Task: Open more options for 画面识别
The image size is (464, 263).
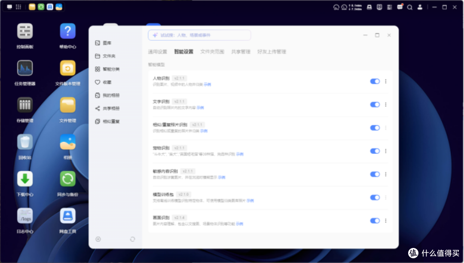Action: (x=386, y=221)
